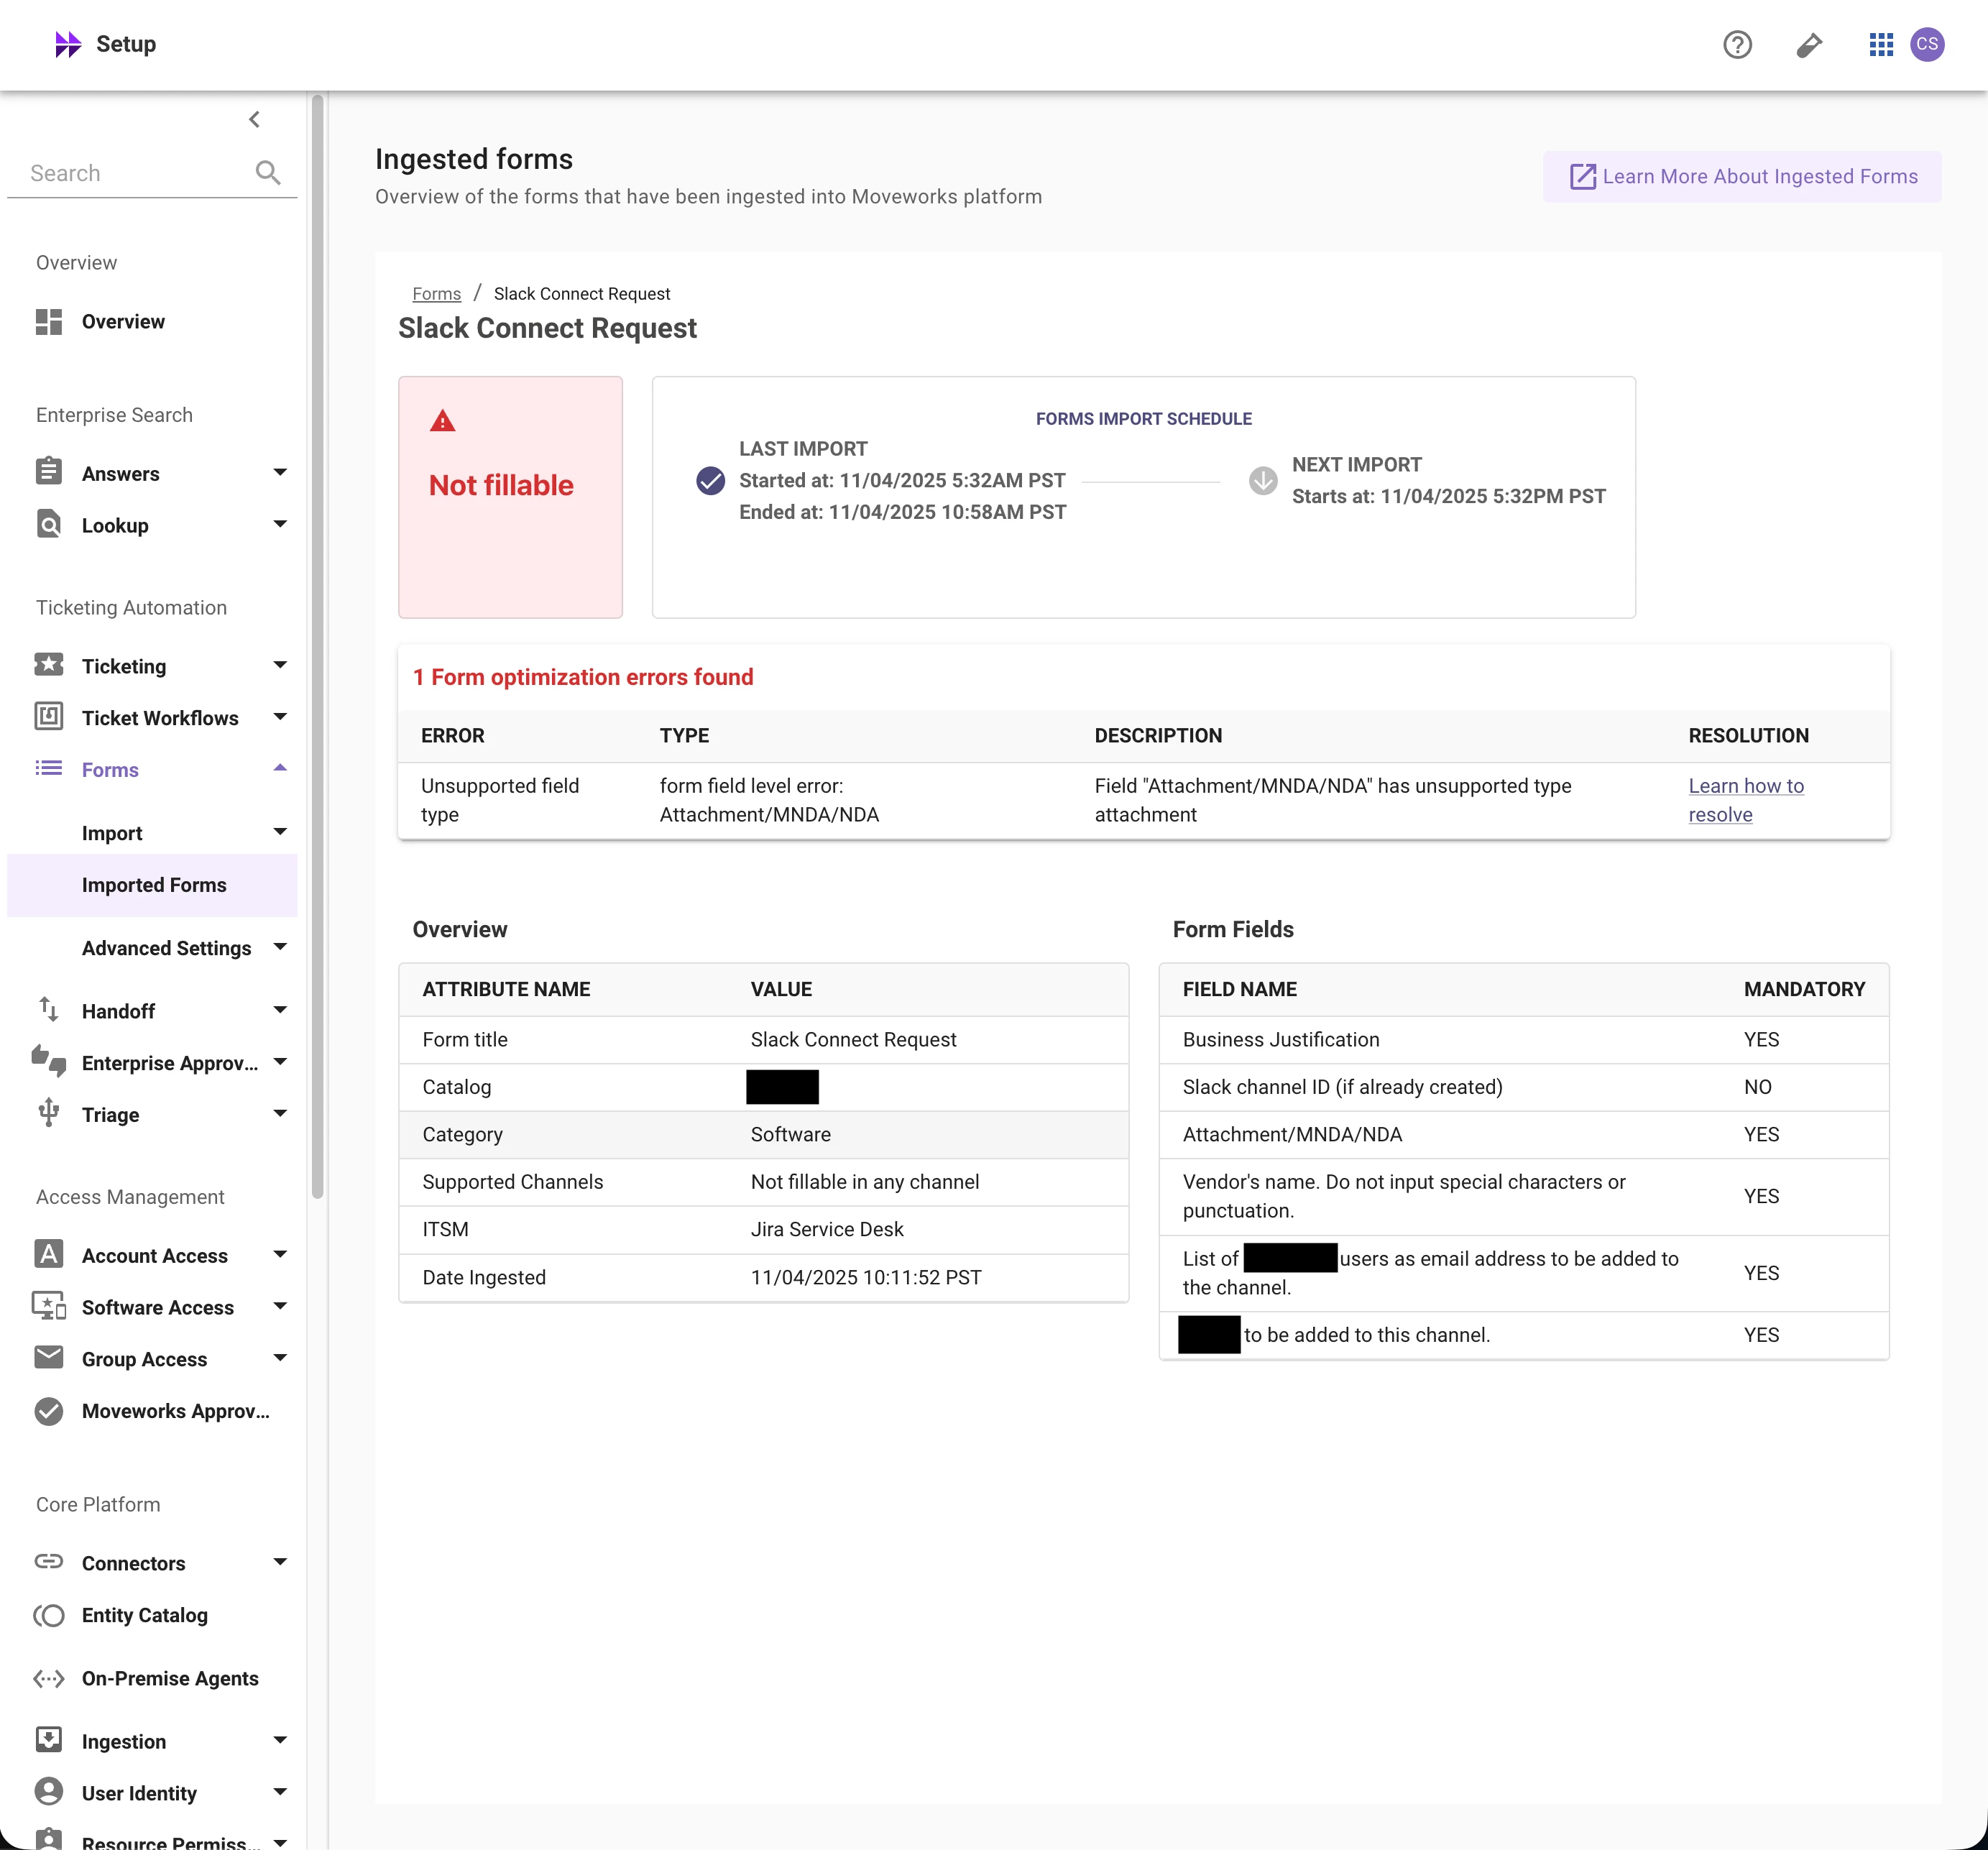Screen dimensions: 1988x1850
Task: Click into the sidebar Search field
Action: point(130,173)
